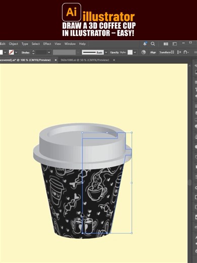
Task: Click the last control bar icon with dropdown arrow
Action: tap(186, 52)
